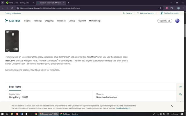Open the Chrome profile avatar
Screen dimensions: 186x116
click(178, 8)
